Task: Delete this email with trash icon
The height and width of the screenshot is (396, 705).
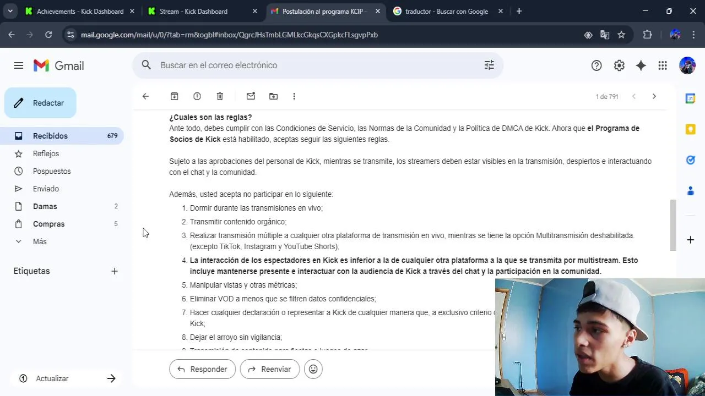Action: coord(220,96)
